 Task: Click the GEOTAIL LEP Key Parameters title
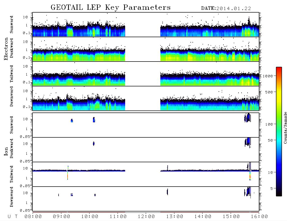point(111,8)
